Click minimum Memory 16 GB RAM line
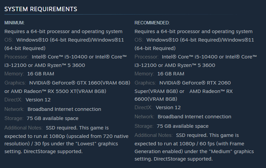The width and height of the screenshot is (266, 168). click(x=29, y=74)
